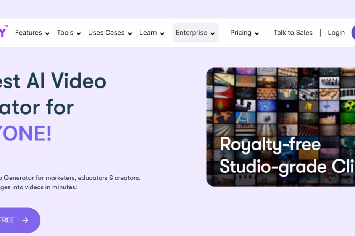Click the Talk to Sales link

click(293, 33)
